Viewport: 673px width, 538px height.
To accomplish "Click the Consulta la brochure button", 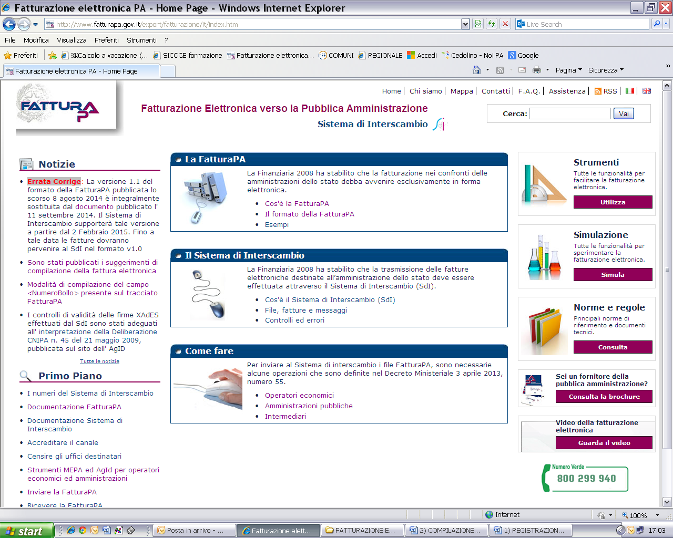I will point(604,397).
